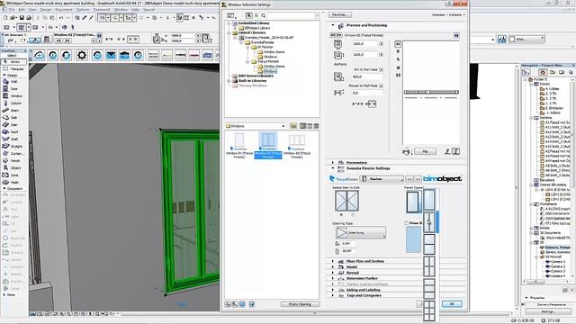Select the Arrow tool in the Toolbox
576x324 pixels.
(x=13, y=62)
